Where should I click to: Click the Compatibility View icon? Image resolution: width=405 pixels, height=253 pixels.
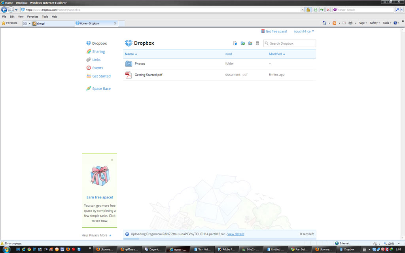[315, 10]
